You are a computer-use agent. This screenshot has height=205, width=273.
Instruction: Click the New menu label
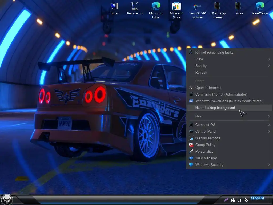click(x=199, y=116)
